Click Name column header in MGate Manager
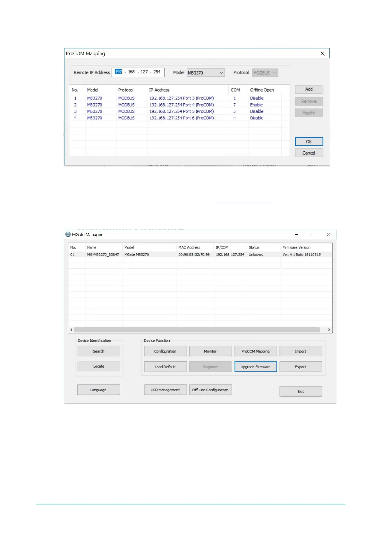Screen dimensions: 382x540 click(x=104, y=248)
